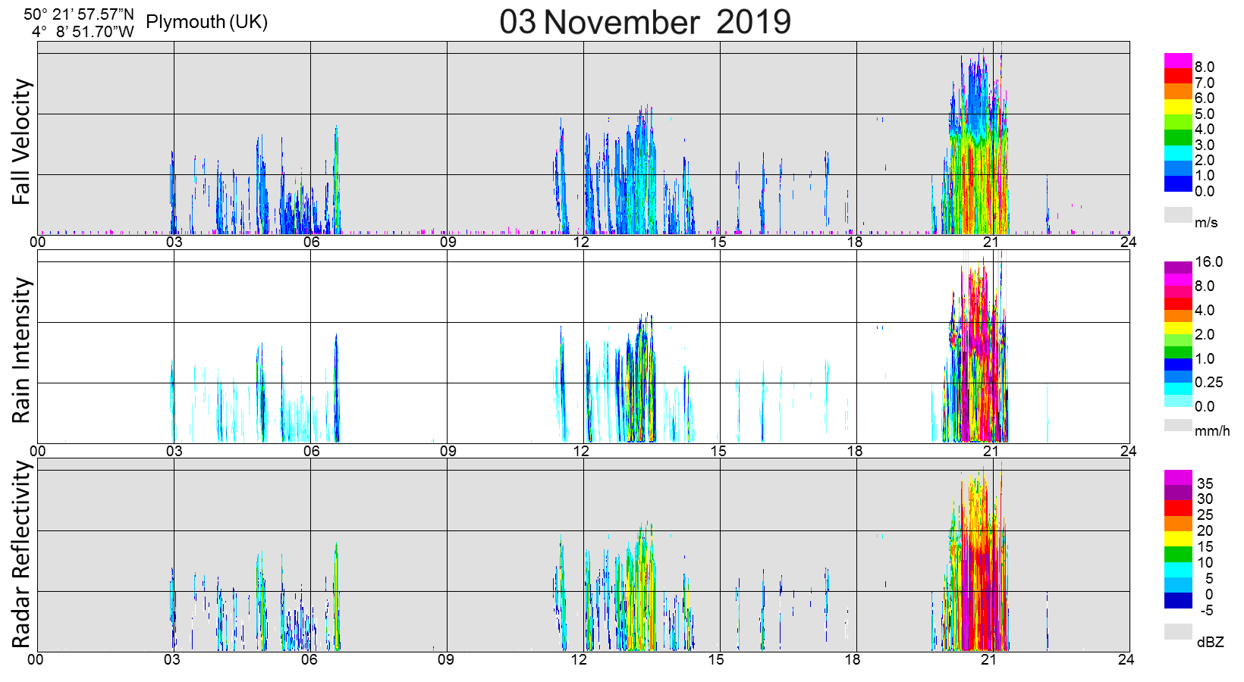The width and height of the screenshot is (1244, 682).
Task: Select red 7.0 swatch in Fall Velocity legend
Action: pyautogui.click(x=1178, y=76)
